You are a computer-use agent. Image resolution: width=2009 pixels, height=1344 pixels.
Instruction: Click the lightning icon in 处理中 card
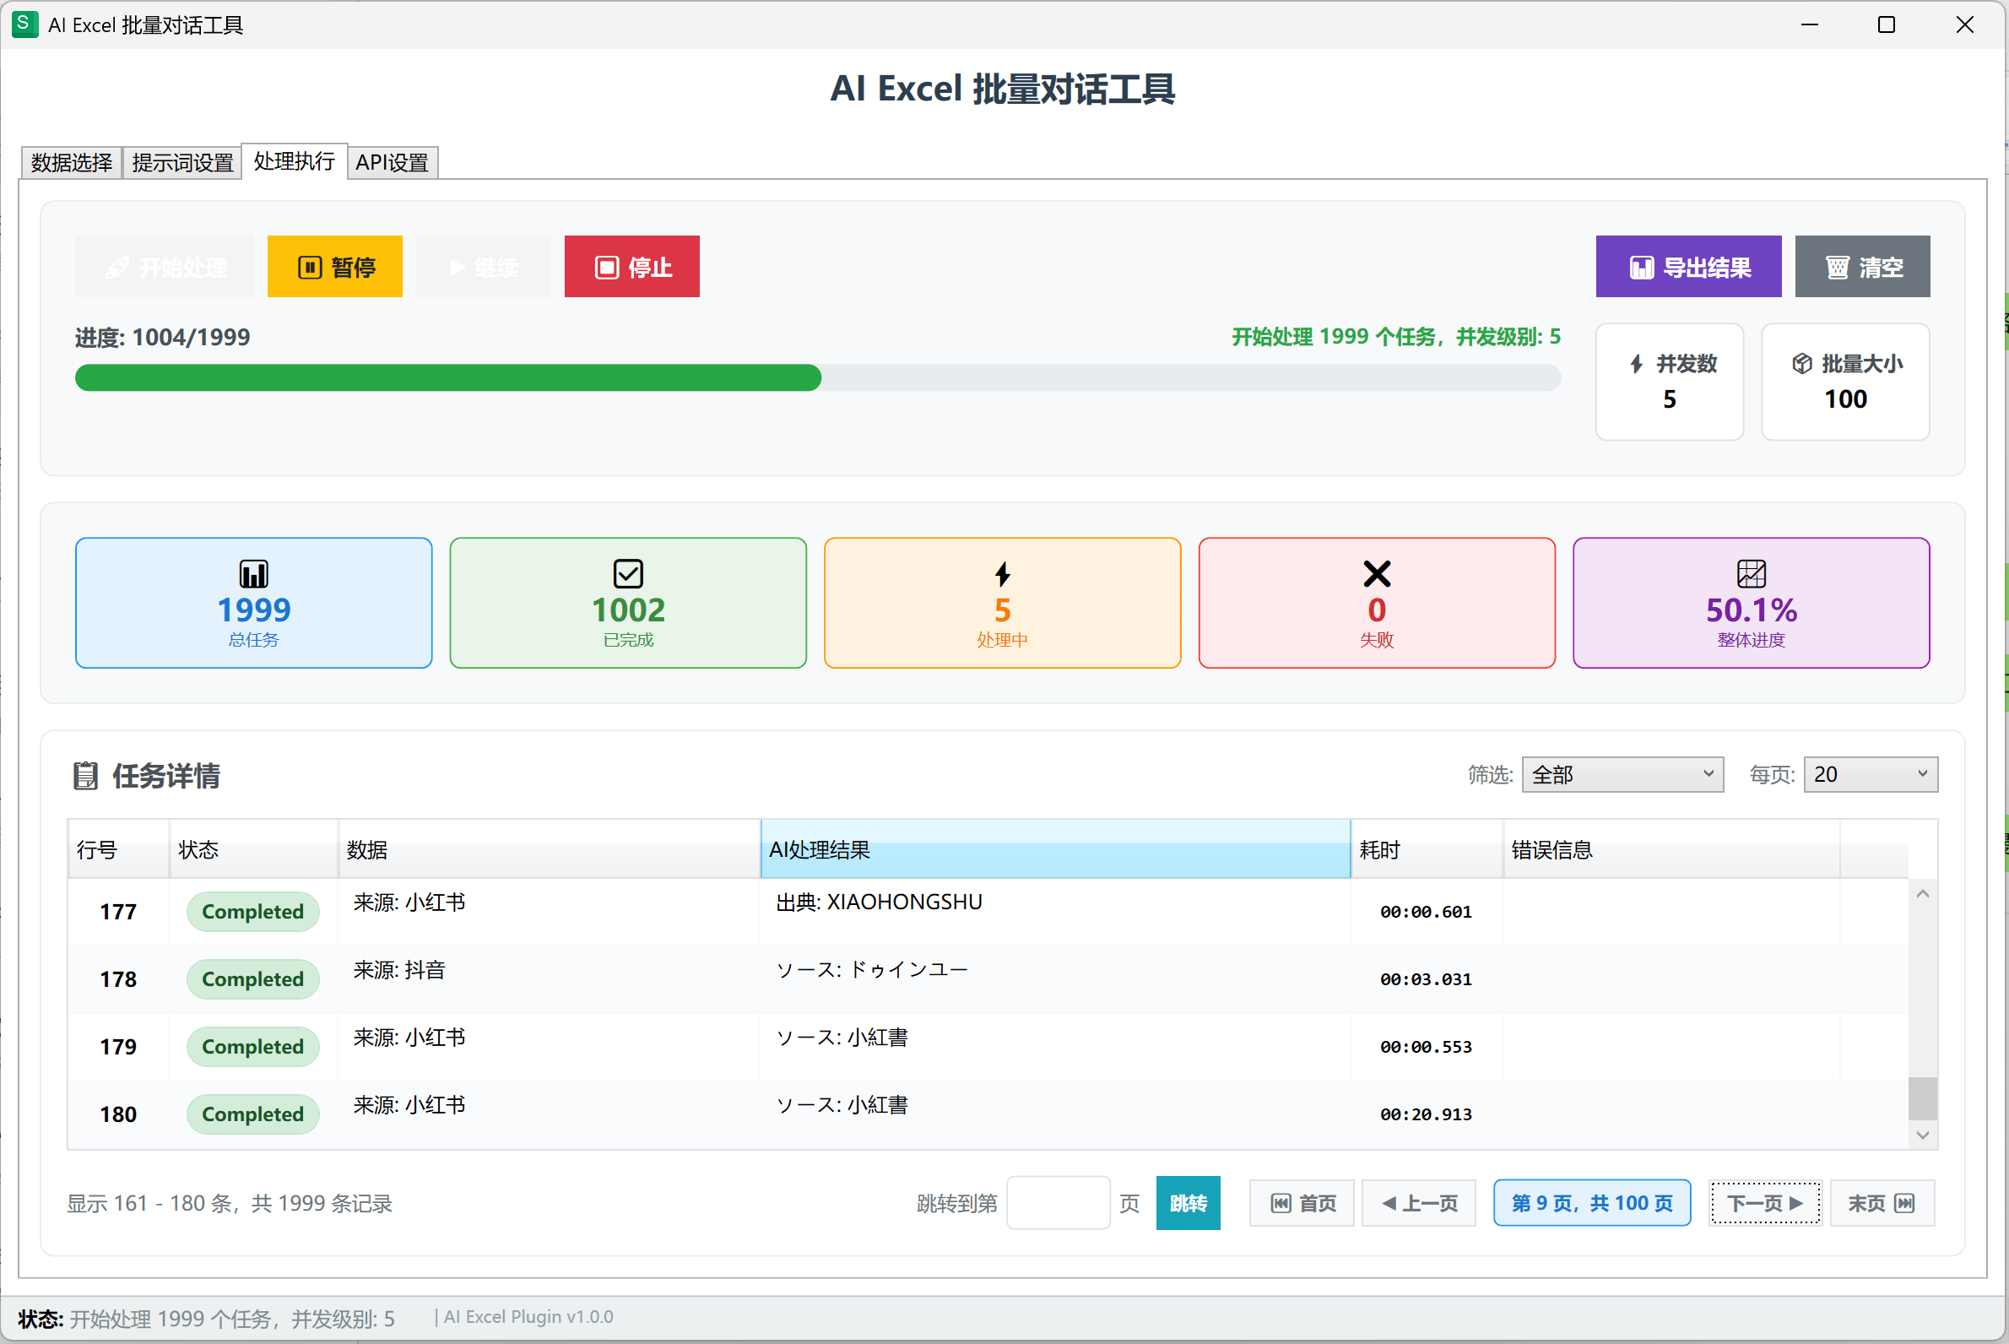click(1002, 572)
